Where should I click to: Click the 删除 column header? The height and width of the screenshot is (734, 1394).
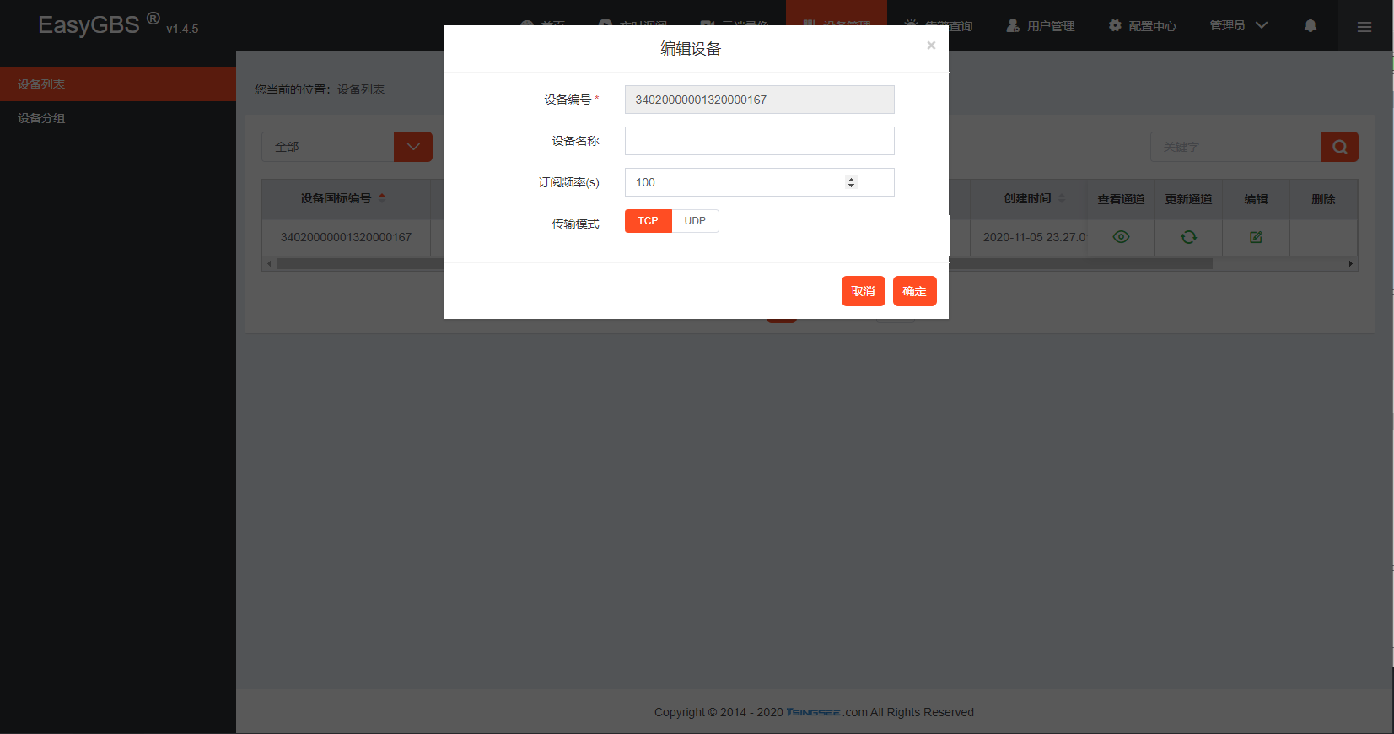pos(1323,199)
